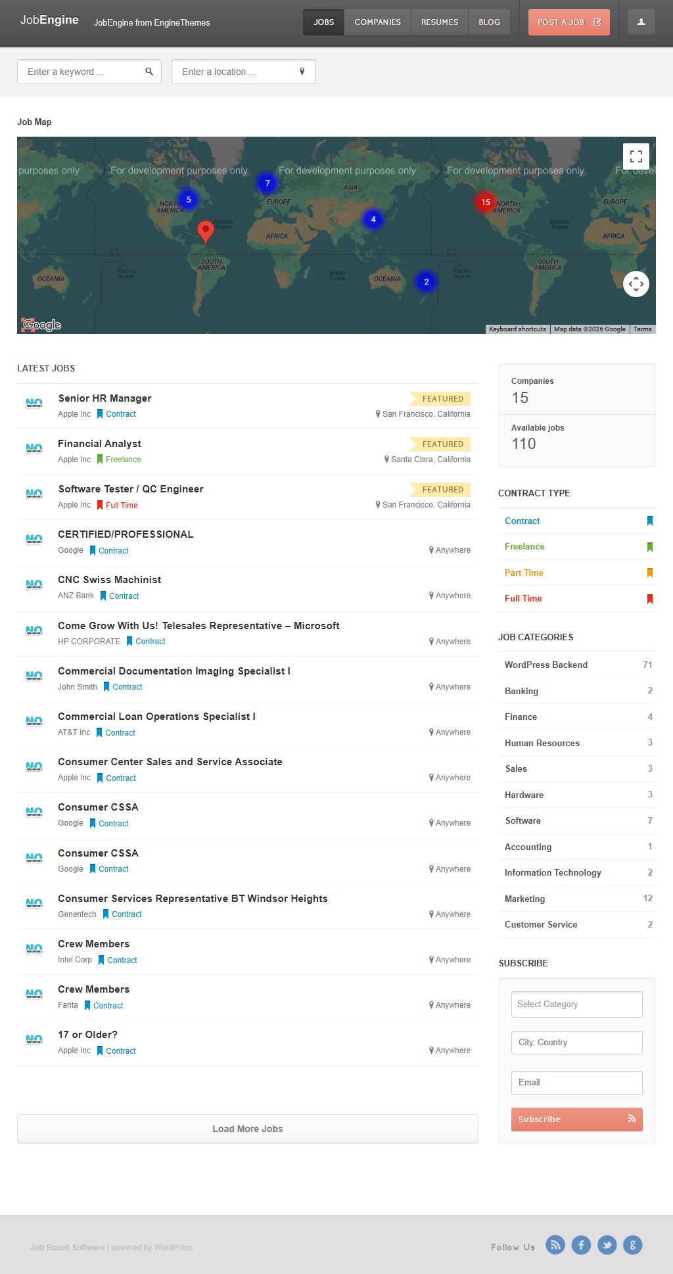
Task: Open the Job Board Software footer link
Action: [x=67, y=1248]
